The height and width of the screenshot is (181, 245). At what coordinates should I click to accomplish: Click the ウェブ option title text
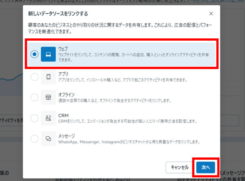(x=63, y=49)
